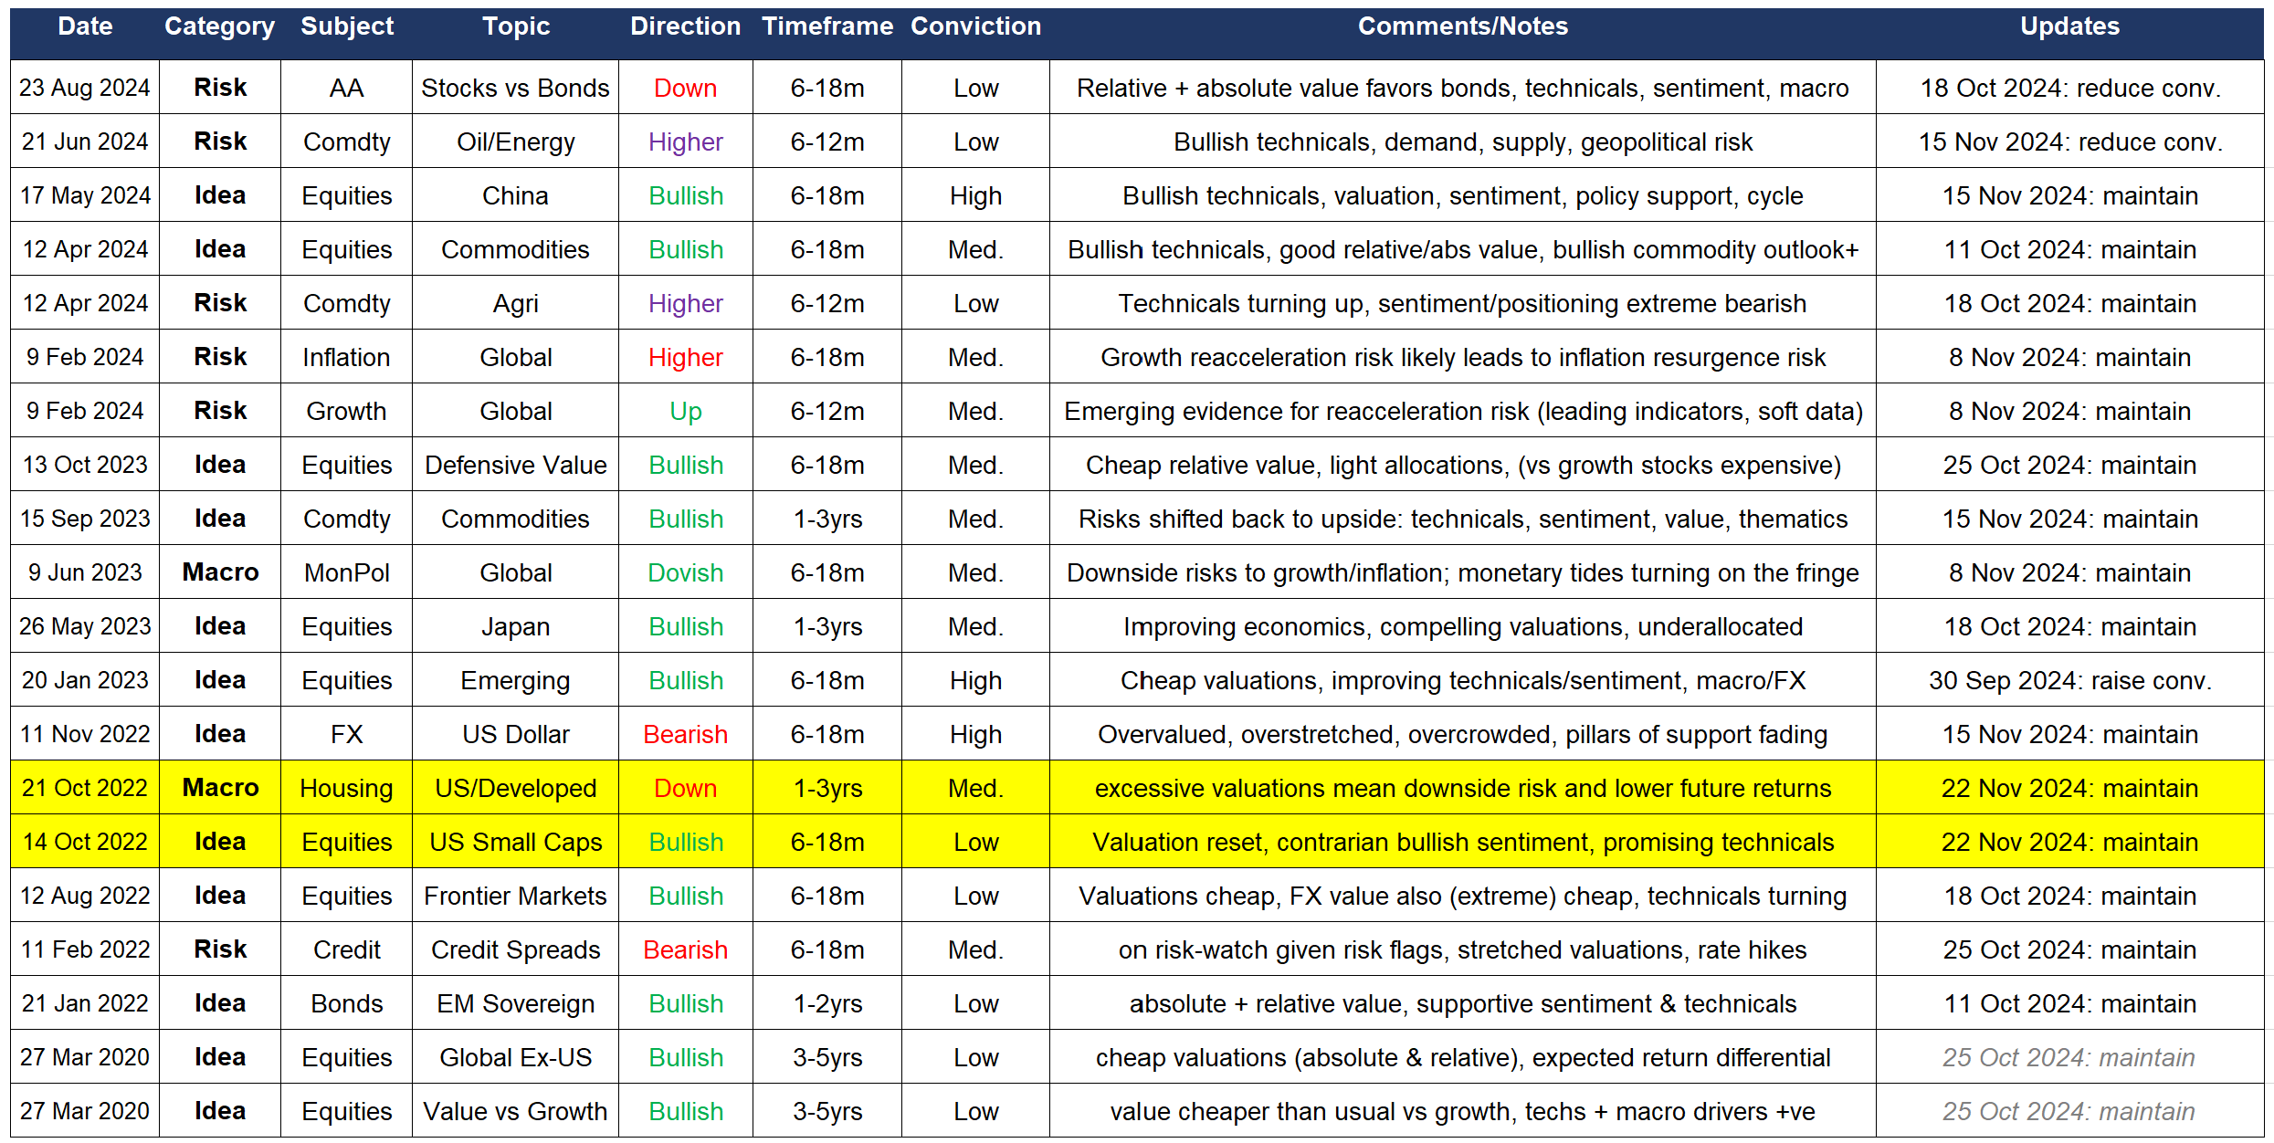Click the US Dollar topic cell

pos(515,735)
